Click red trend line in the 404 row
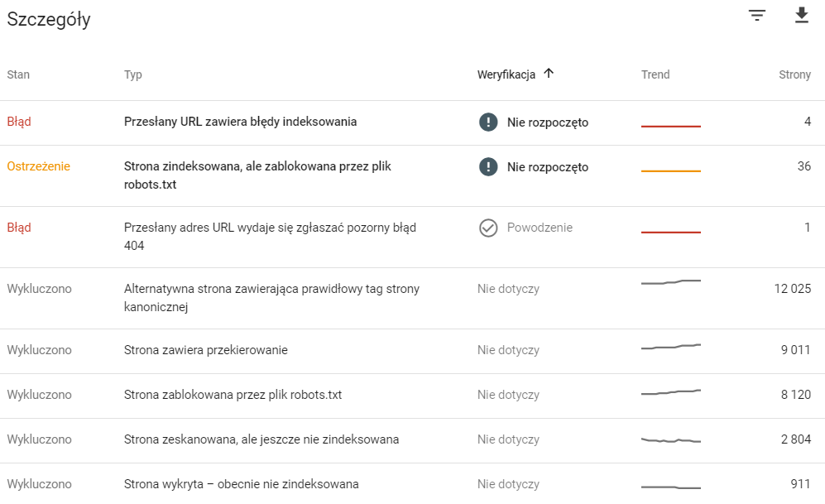This screenshot has height=504, width=825. pos(671,232)
